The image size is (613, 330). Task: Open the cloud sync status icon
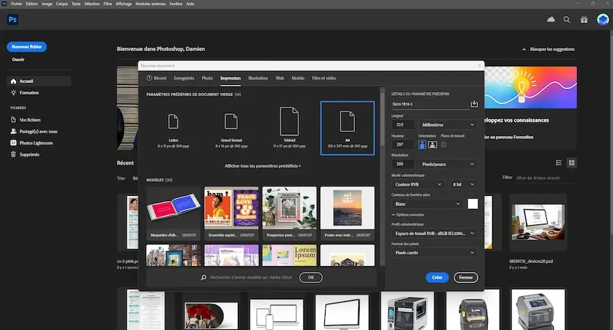[x=551, y=19]
